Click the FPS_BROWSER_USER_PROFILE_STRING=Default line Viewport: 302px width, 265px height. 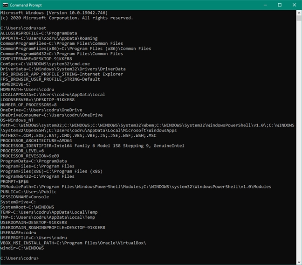click(x=50, y=79)
